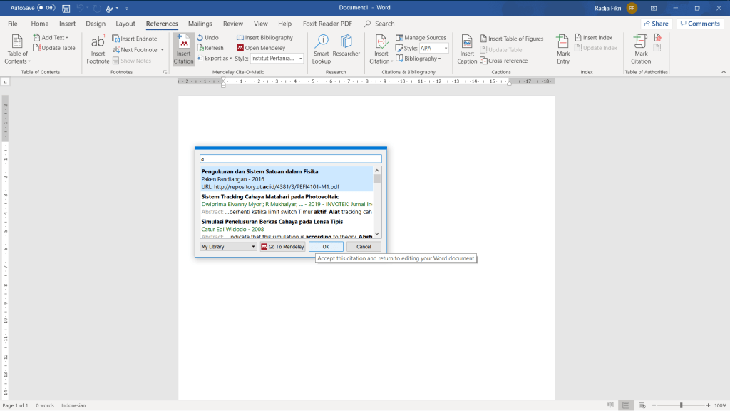
Task: Click the Save icon in title bar
Action: coord(66,8)
